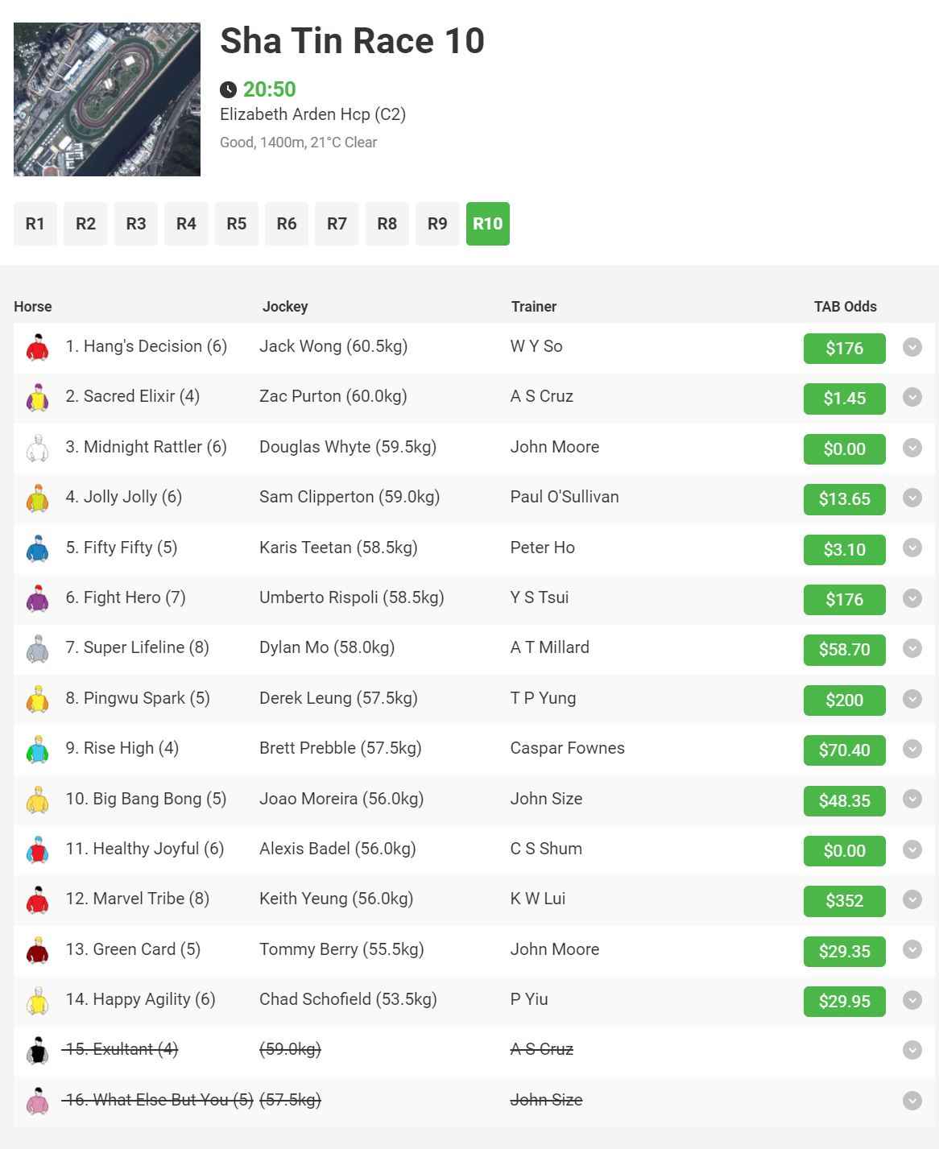Viewport: 939px width, 1149px height.
Task: Click Rise High green silk icon
Action: point(37,750)
